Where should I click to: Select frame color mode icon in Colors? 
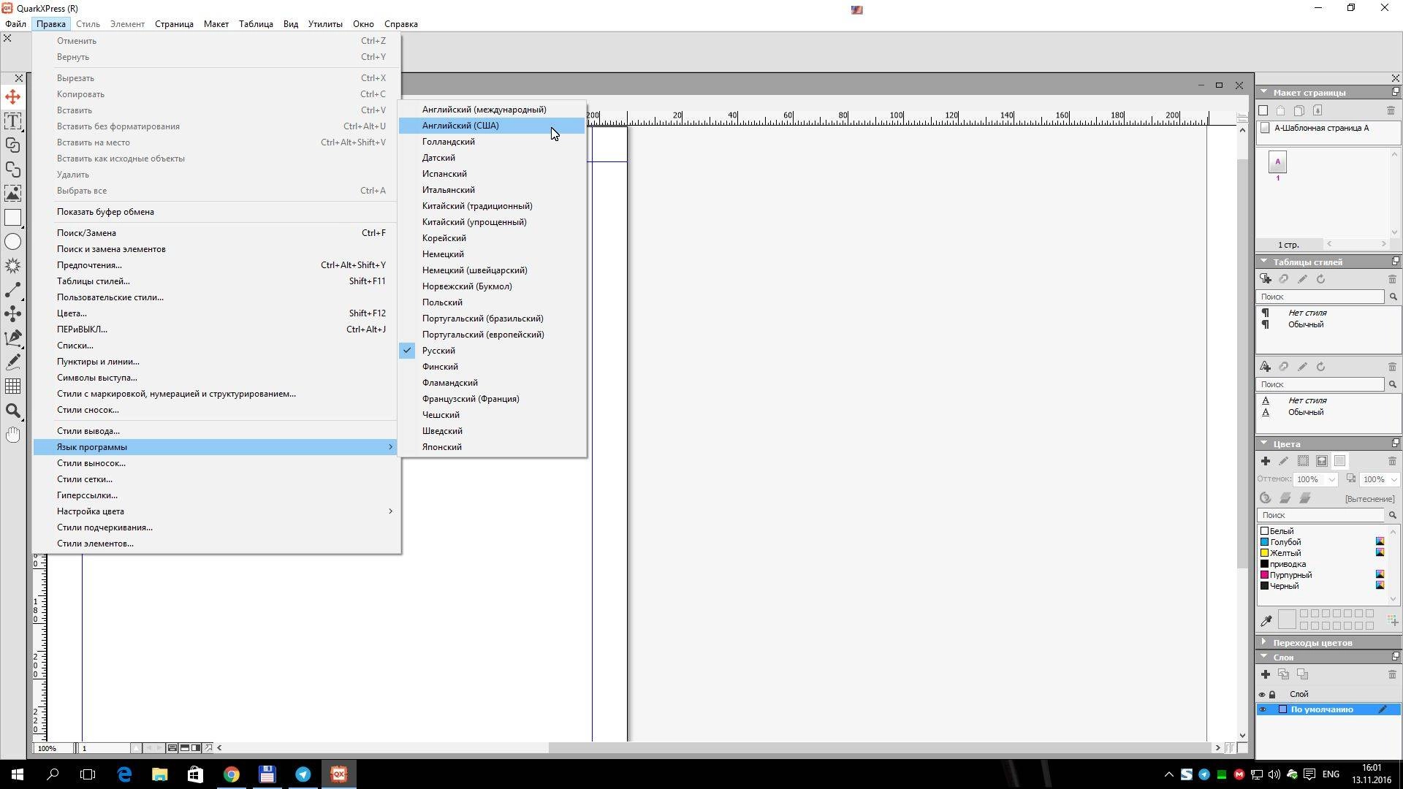pyautogui.click(x=1303, y=461)
